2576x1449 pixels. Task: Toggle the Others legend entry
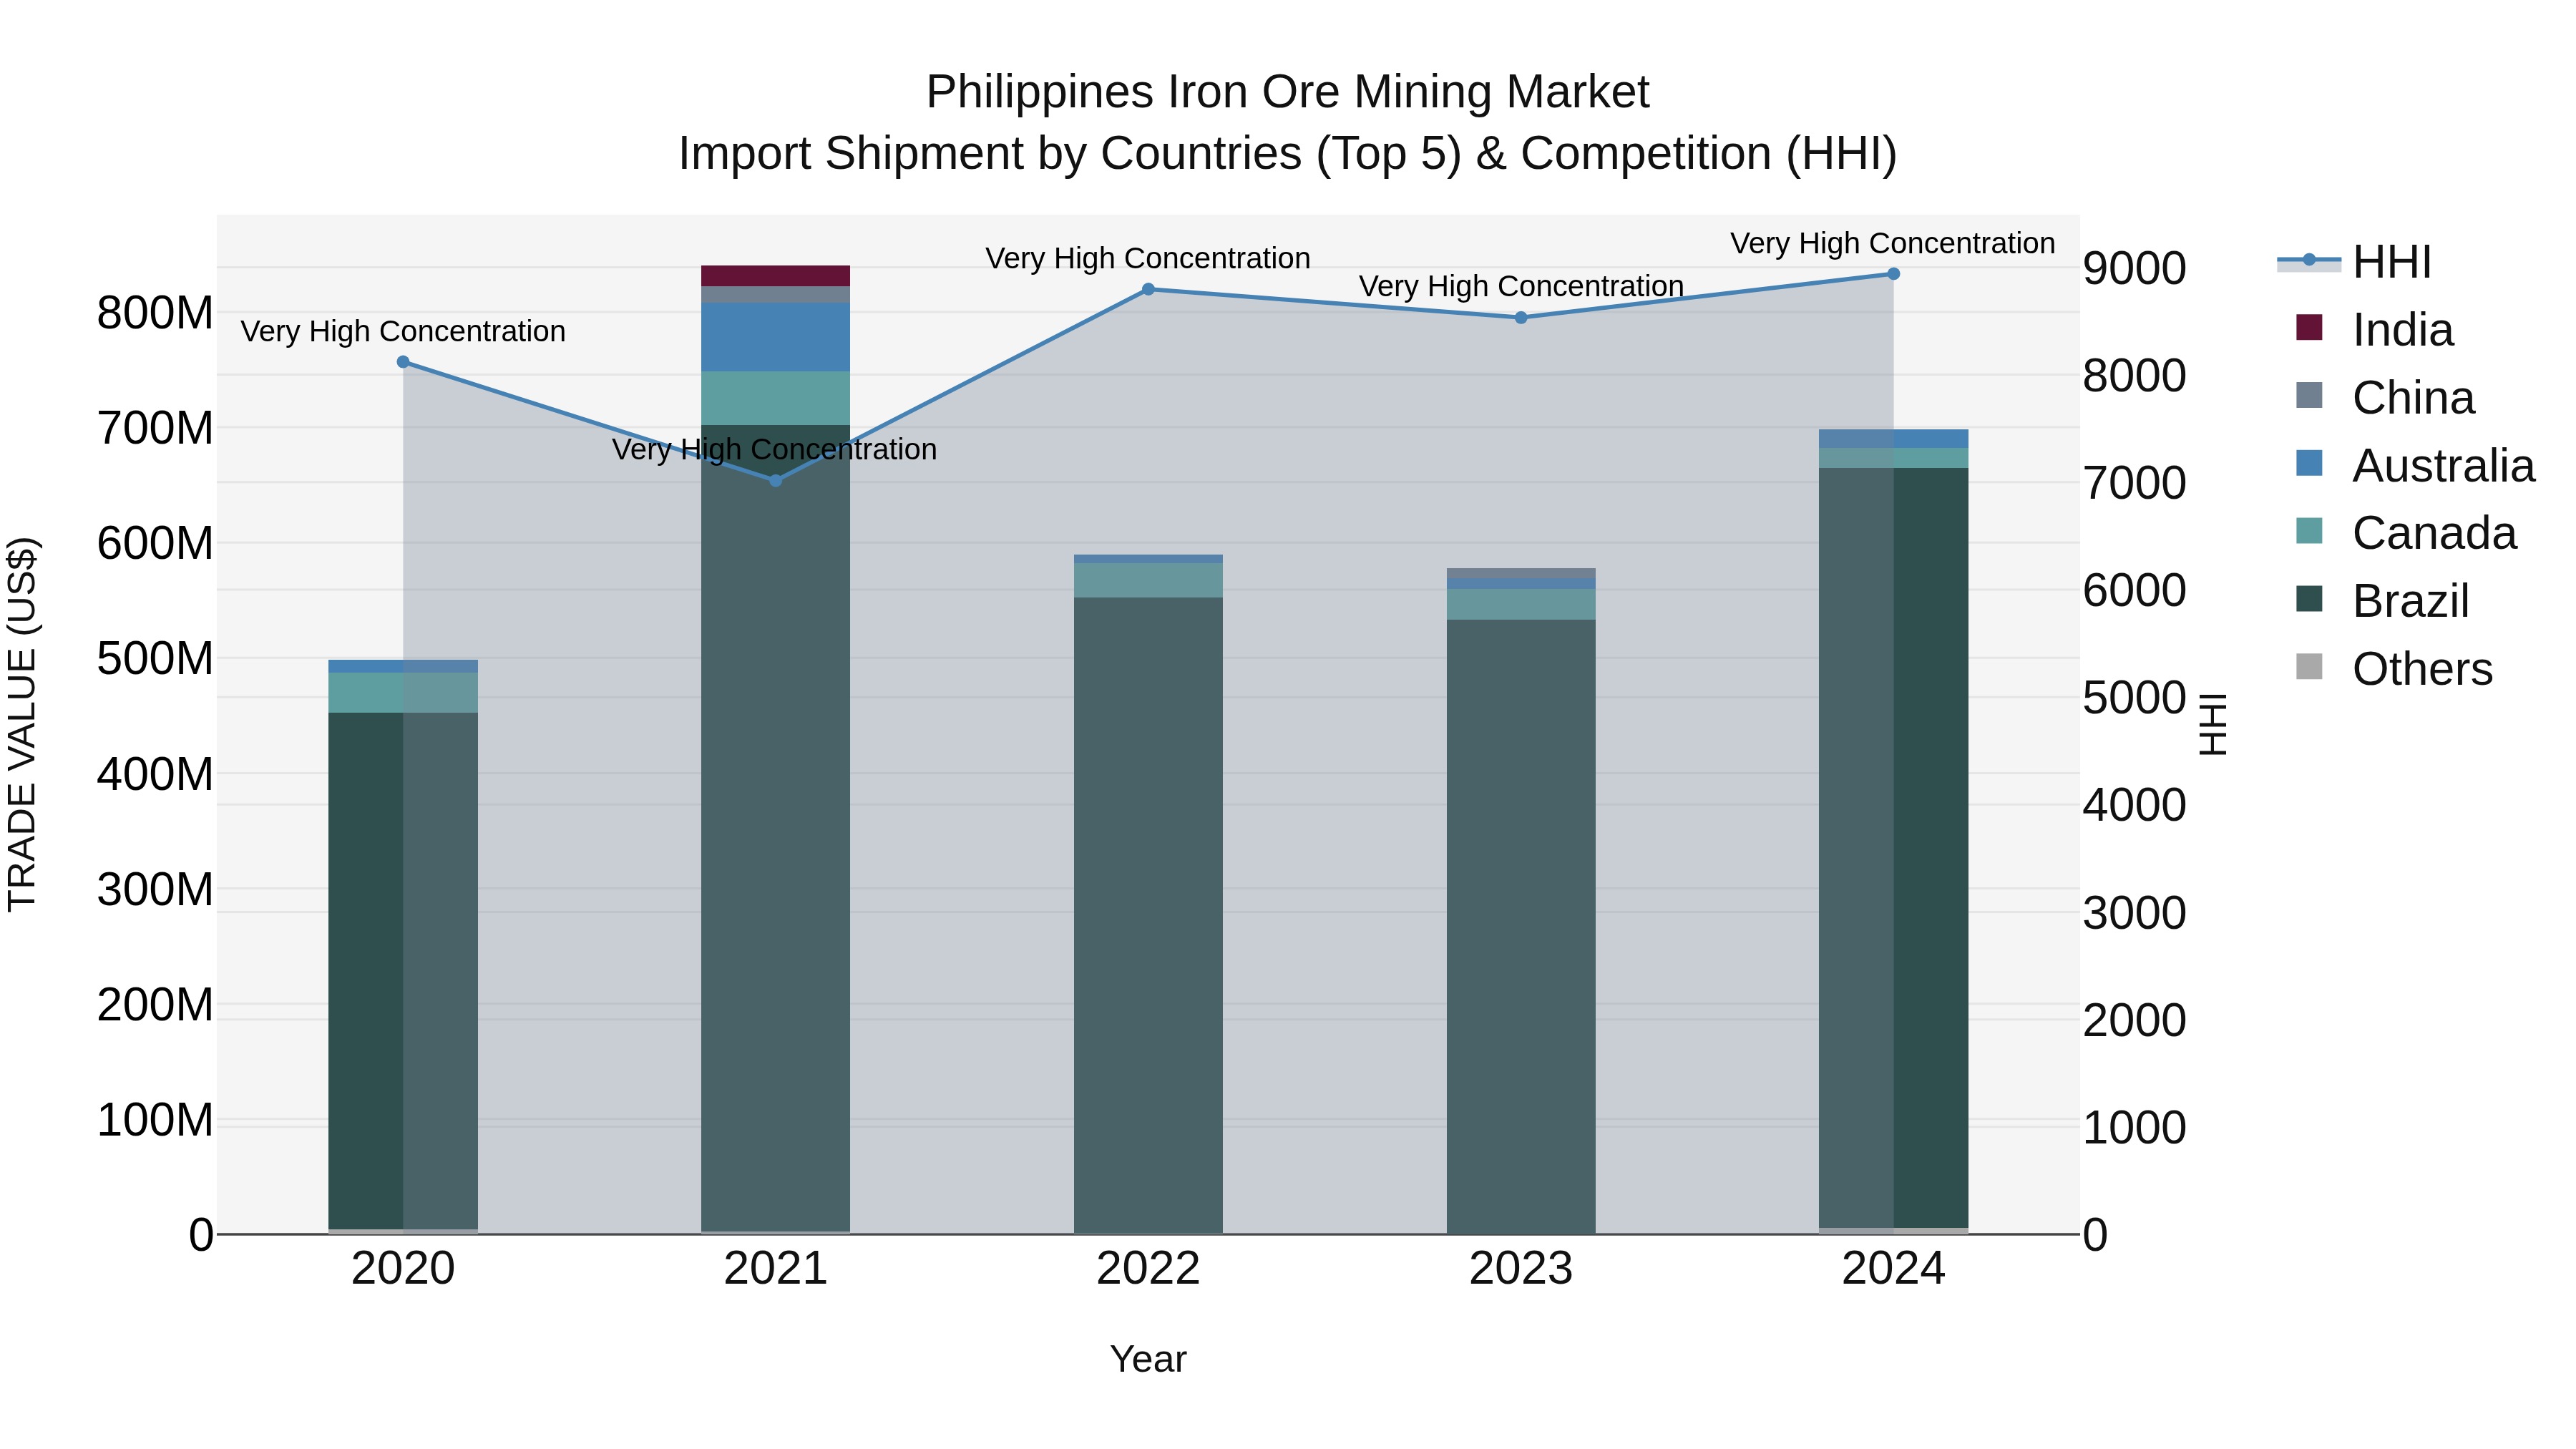pyautogui.click(x=2394, y=669)
